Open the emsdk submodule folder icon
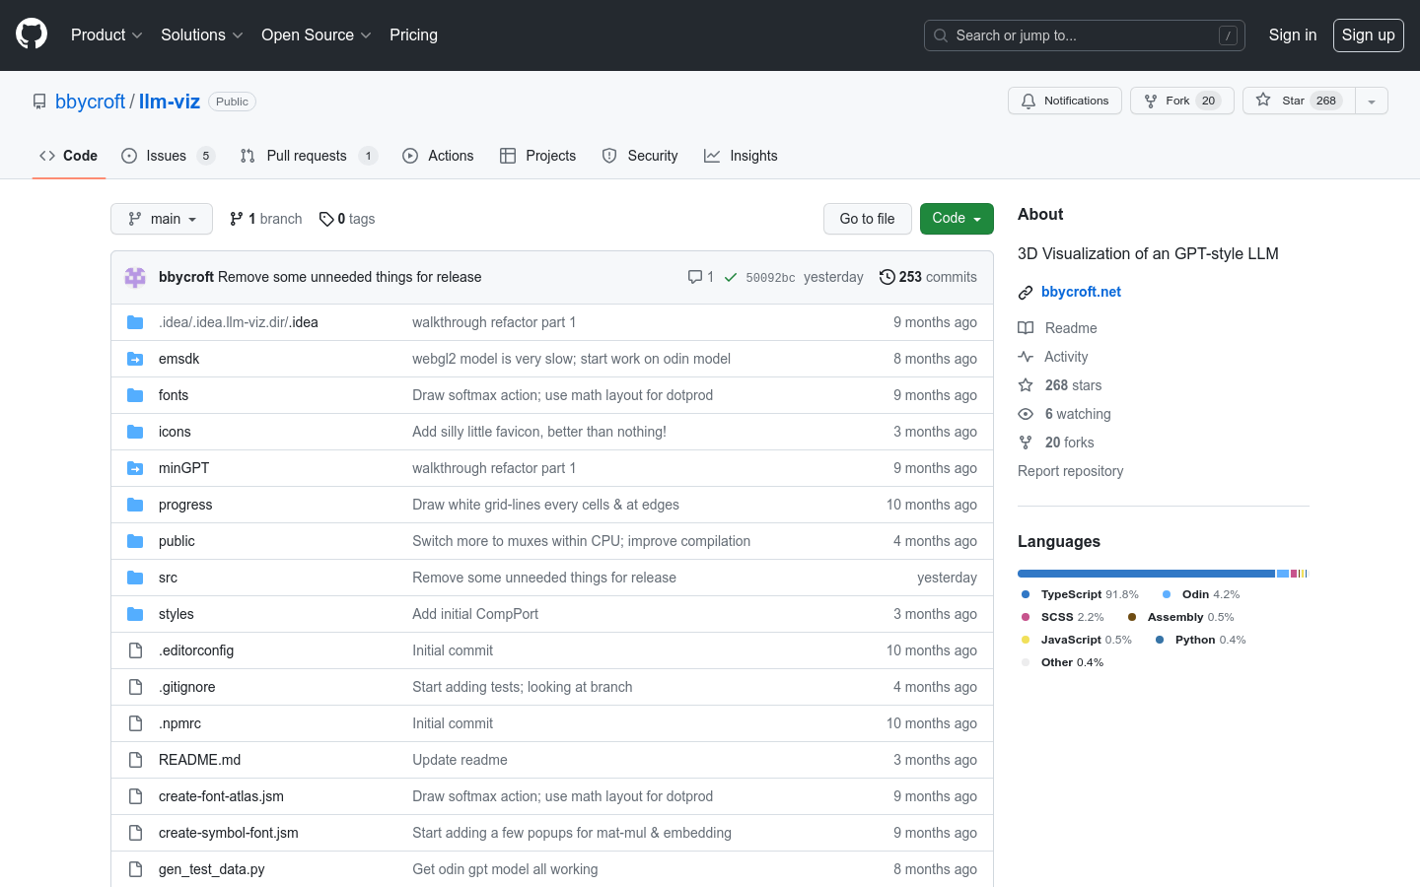Image resolution: width=1420 pixels, height=887 pixels. 135,359
